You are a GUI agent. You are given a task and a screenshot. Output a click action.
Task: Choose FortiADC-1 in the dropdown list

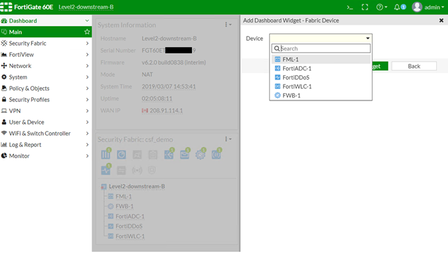[x=297, y=68]
